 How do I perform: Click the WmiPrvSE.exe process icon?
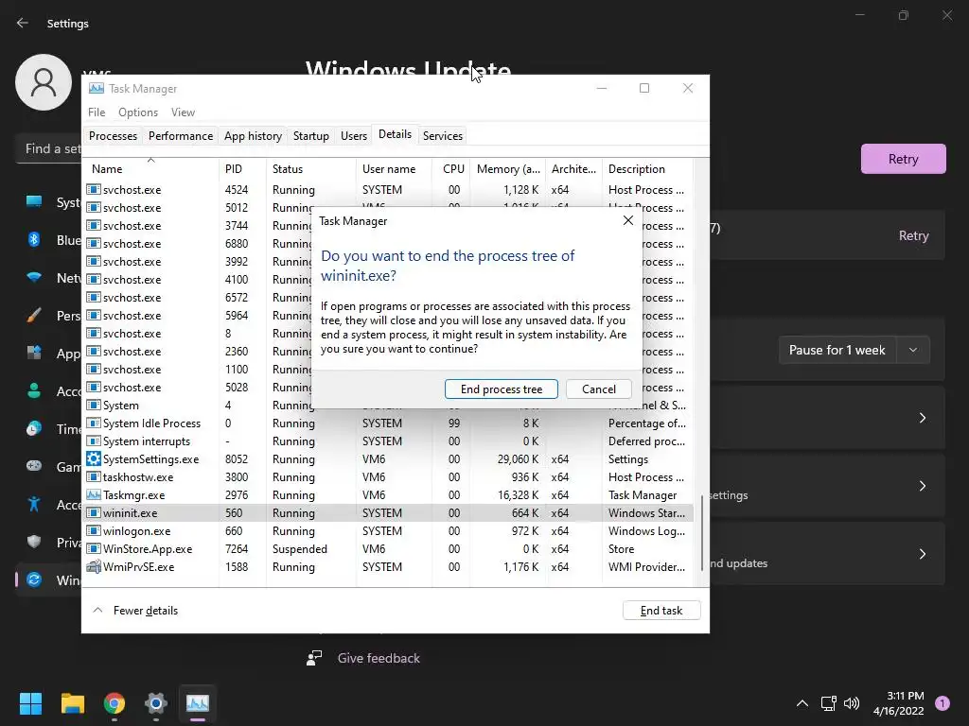[x=94, y=566]
